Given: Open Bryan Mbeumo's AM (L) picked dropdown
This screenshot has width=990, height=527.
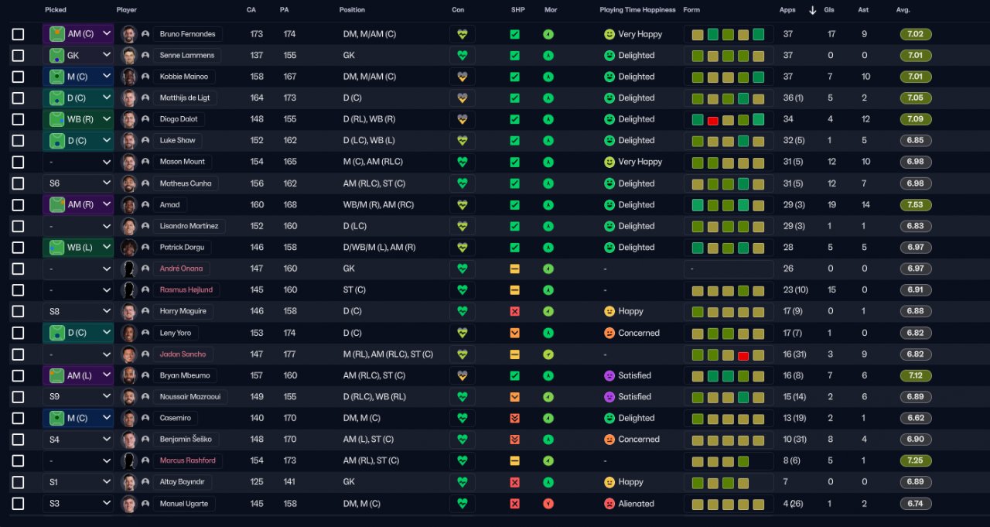Looking at the screenshot, I should [x=78, y=375].
